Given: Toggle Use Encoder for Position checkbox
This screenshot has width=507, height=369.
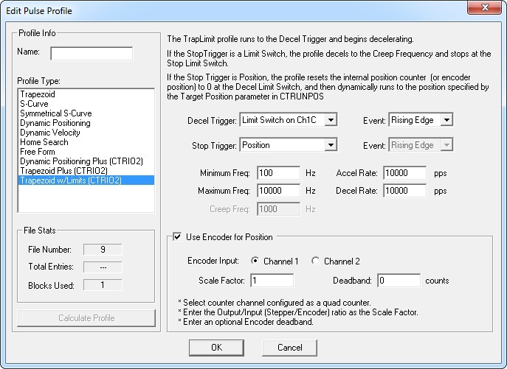Looking at the screenshot, I should click(x=177, y=237).
